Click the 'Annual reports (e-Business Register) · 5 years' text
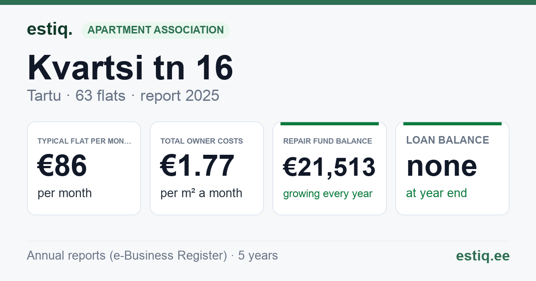Viewport: 536px width, 281px height. [x=152, y=256]
